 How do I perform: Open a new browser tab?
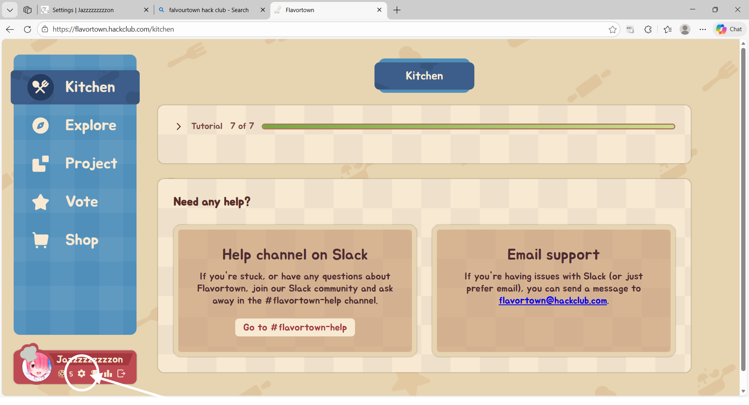[397, 10]
